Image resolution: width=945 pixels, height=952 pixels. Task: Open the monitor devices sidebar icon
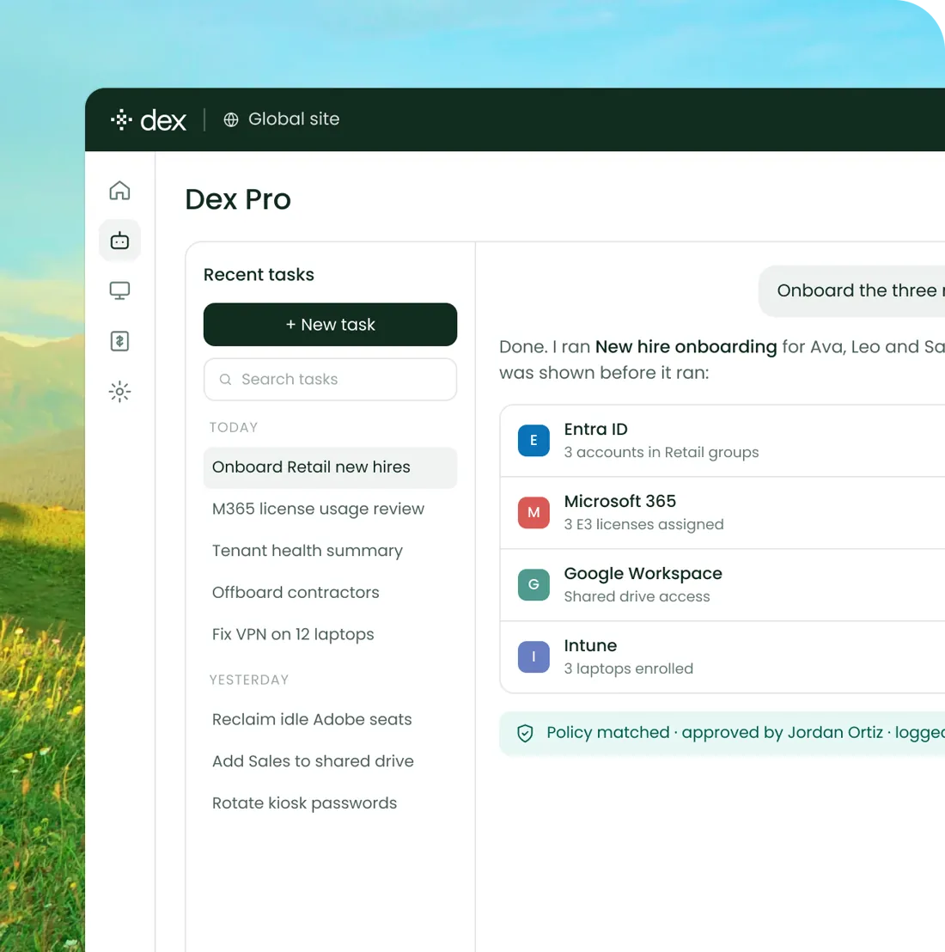119,290
